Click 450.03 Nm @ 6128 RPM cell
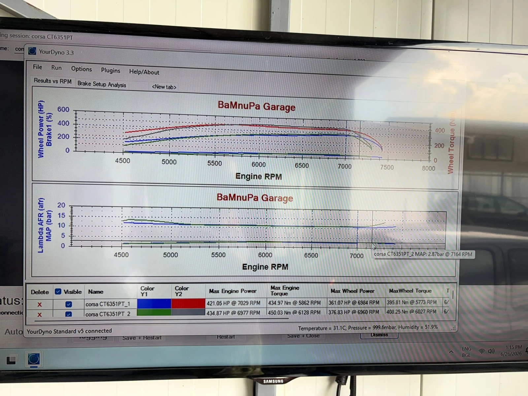528x396 pixels. [x=294, y=312]
